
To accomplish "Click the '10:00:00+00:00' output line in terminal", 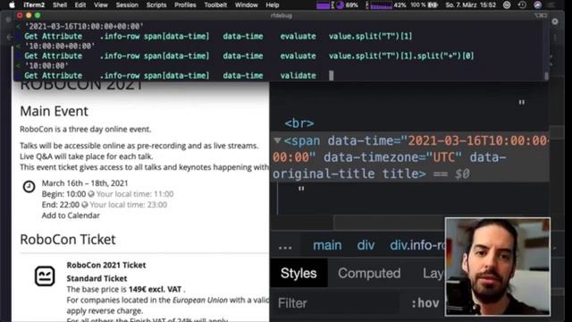I will (x=60, y=46).
